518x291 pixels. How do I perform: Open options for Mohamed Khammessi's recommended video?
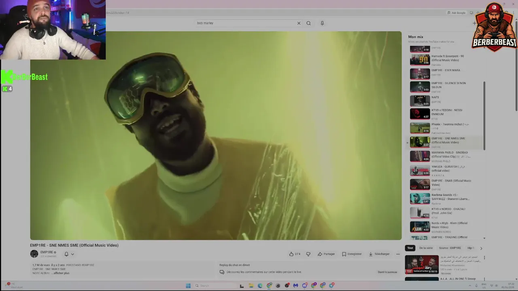[484, 257]
